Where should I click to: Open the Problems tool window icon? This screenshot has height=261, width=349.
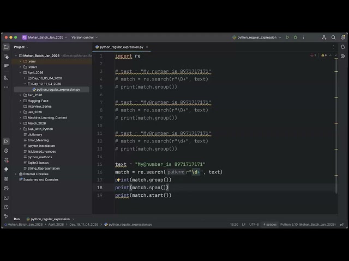click(6, 207)
